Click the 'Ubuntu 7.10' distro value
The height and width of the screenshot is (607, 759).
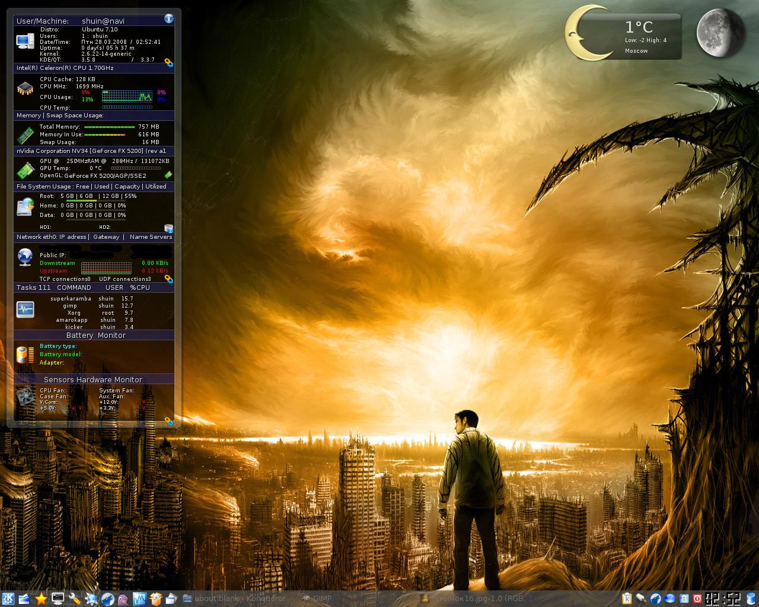(x=100, y=30)
